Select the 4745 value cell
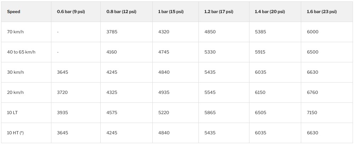This screenshot has height=146, width=354. click(x=164, y=52)
